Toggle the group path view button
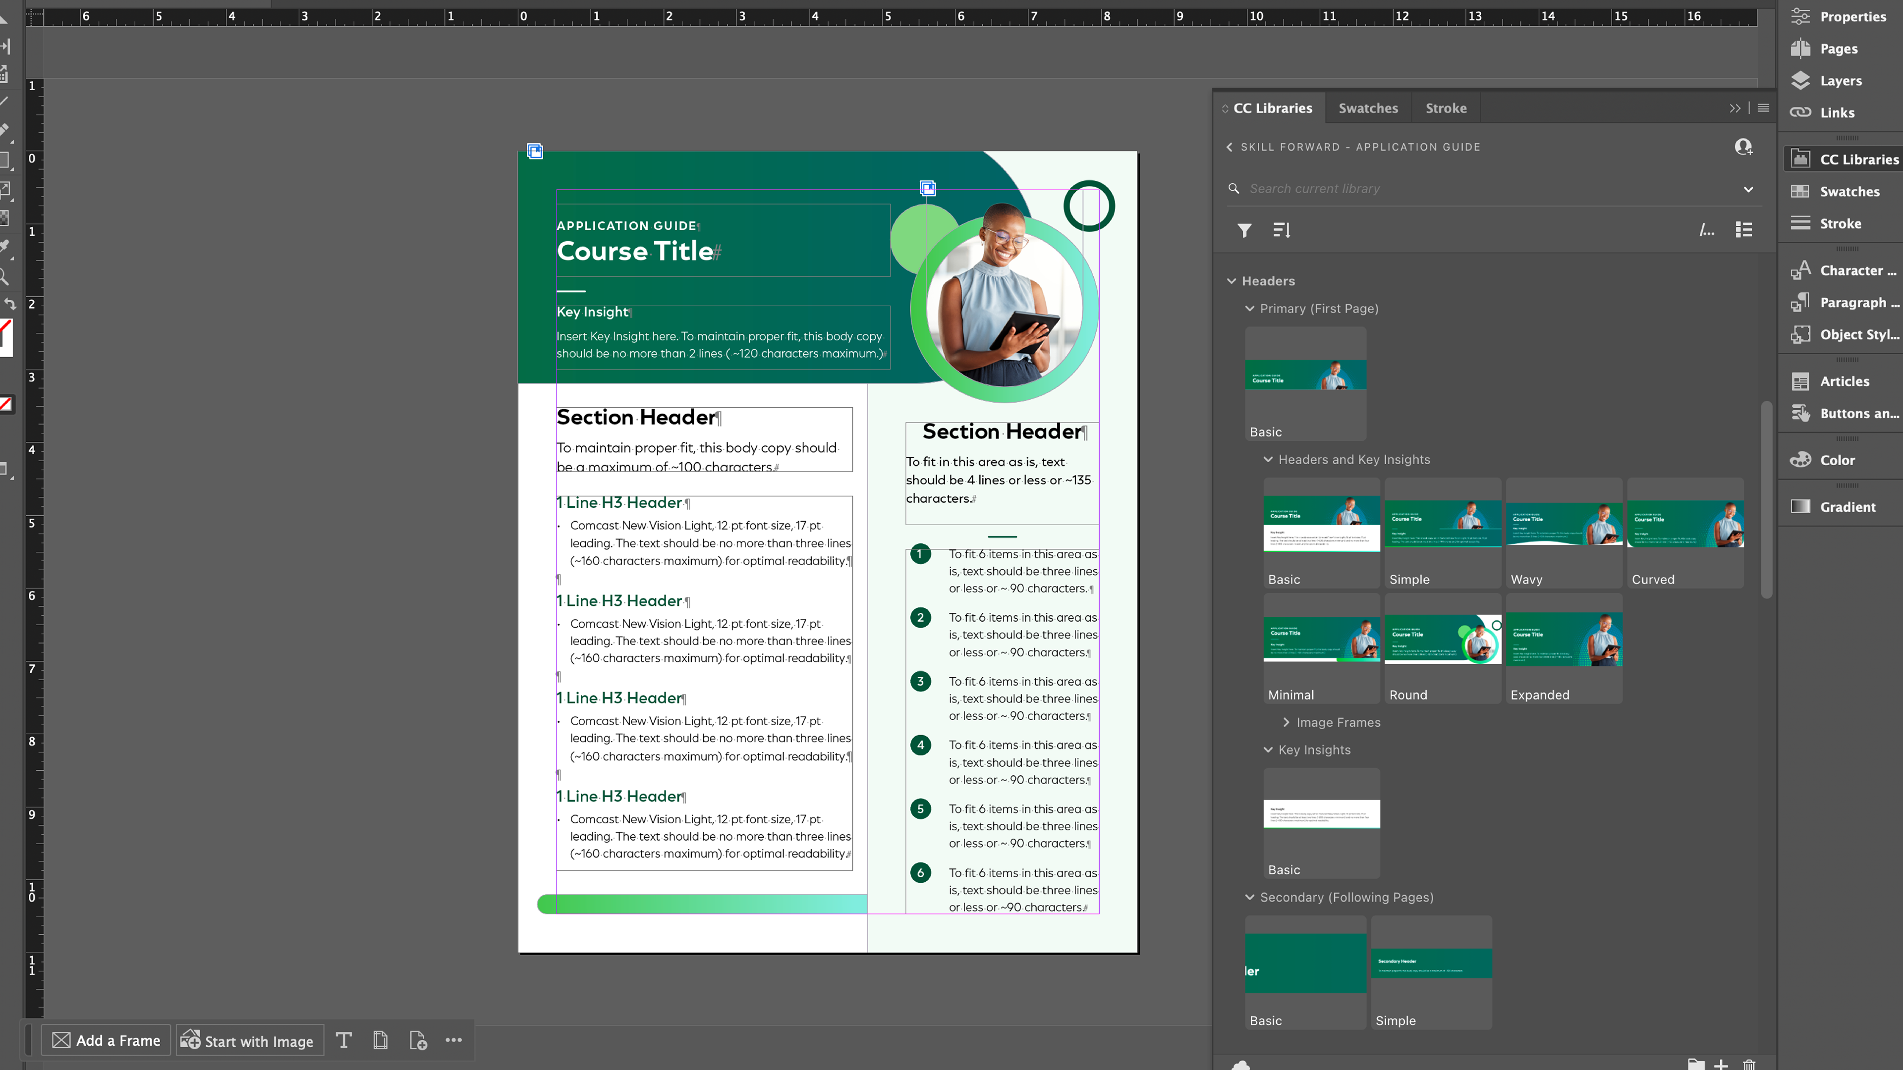The height and width of the screenshot is (1070, 1903). [x=1706, y=230]
